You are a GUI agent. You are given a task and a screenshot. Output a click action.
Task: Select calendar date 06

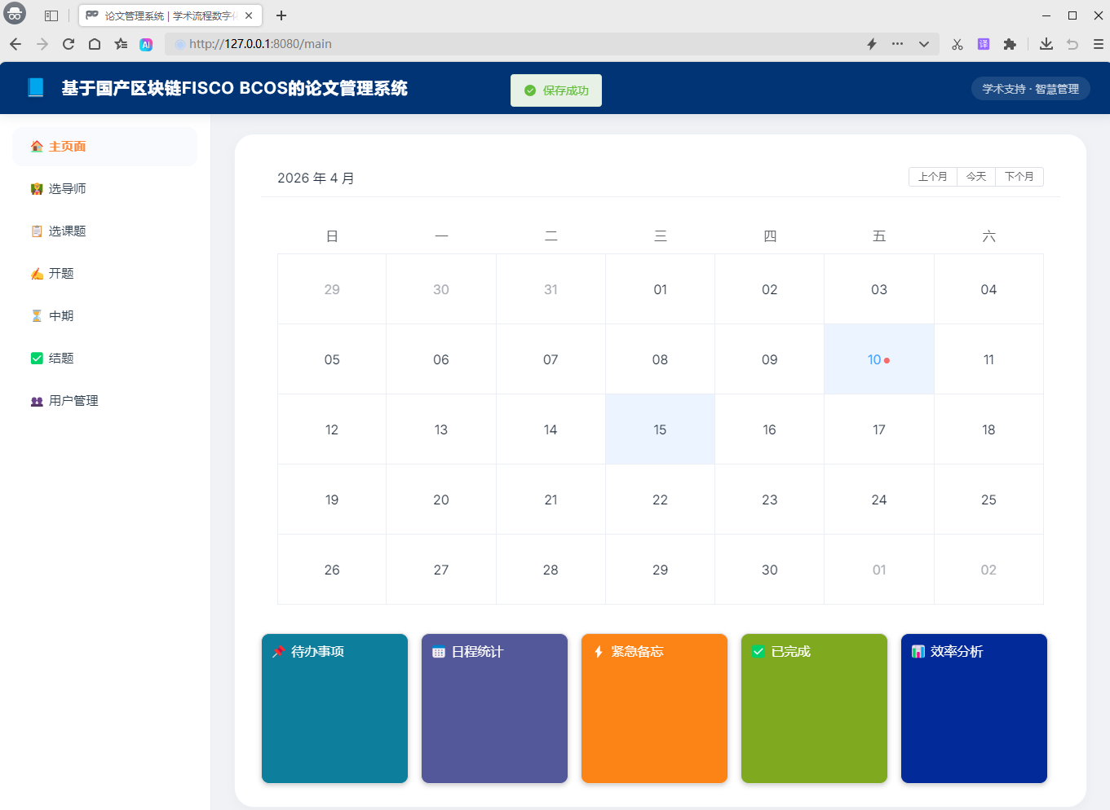click(441, 359)
